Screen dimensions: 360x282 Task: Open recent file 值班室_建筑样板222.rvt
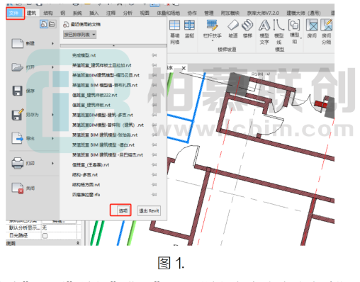[x=95, y=95]
